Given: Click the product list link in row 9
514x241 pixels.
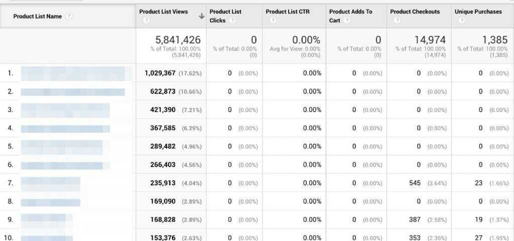Looking at the screenshot, I should [47, 220].
